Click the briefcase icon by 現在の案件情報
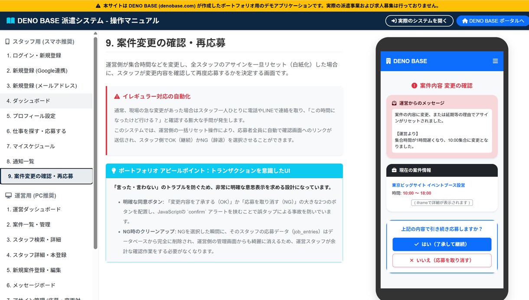529x300 pixels. [x=394, y=170]
